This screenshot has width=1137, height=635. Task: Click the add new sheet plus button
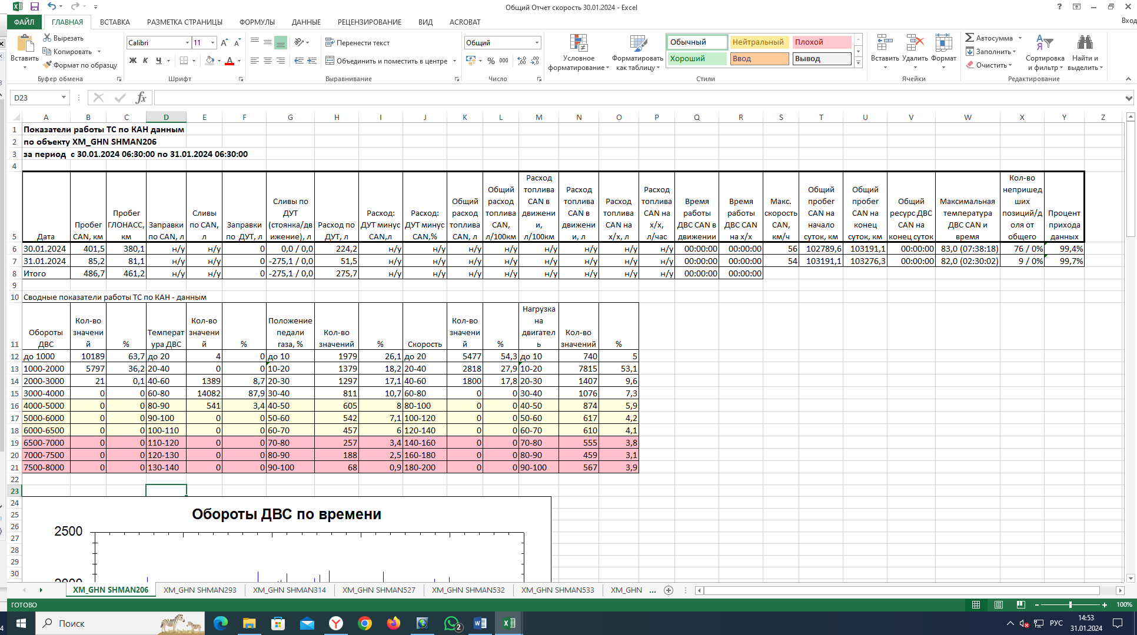pyautogui.click(x=669, y=590)
